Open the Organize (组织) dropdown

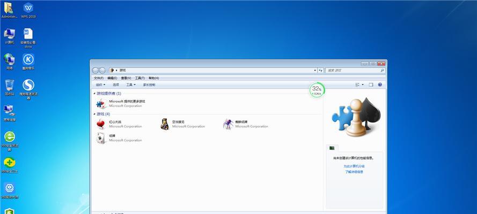[x=100, y=85]
